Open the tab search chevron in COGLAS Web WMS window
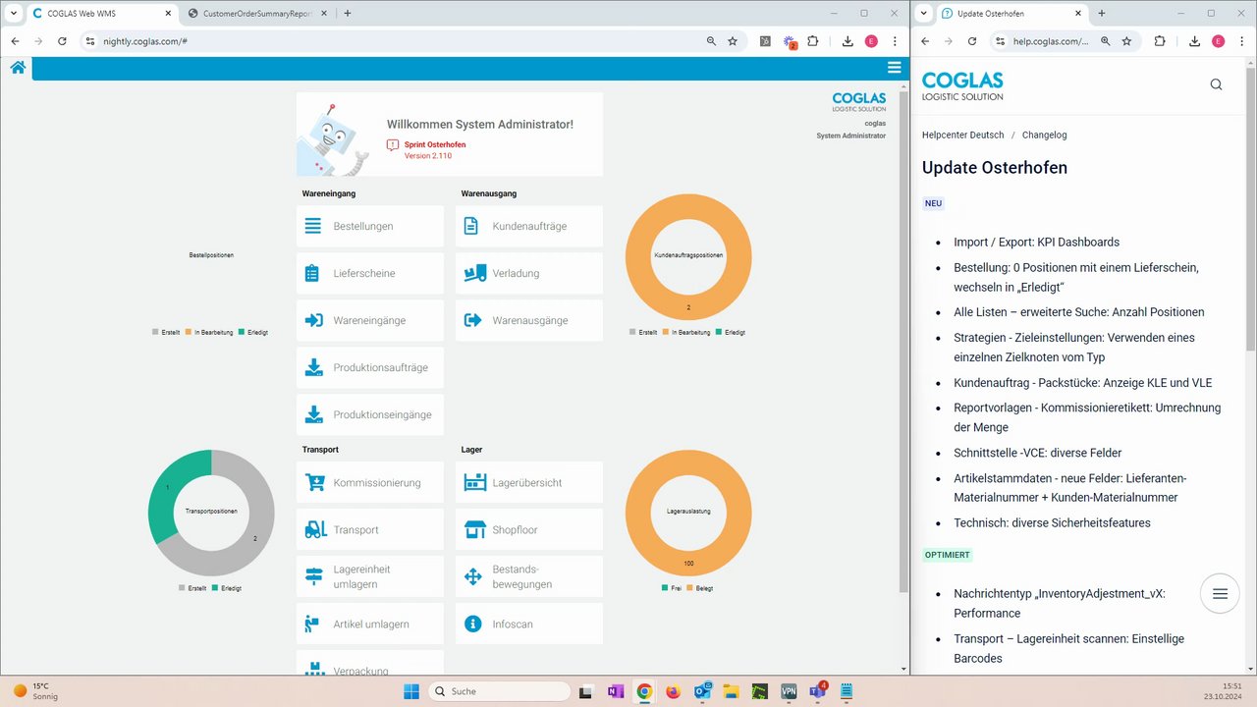This screenshot has height=707, width=1257. [x=14, y=13]
